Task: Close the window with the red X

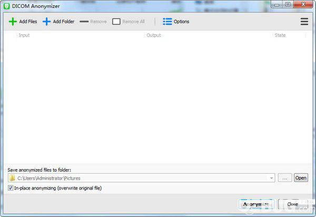Action: coord(303,4)
